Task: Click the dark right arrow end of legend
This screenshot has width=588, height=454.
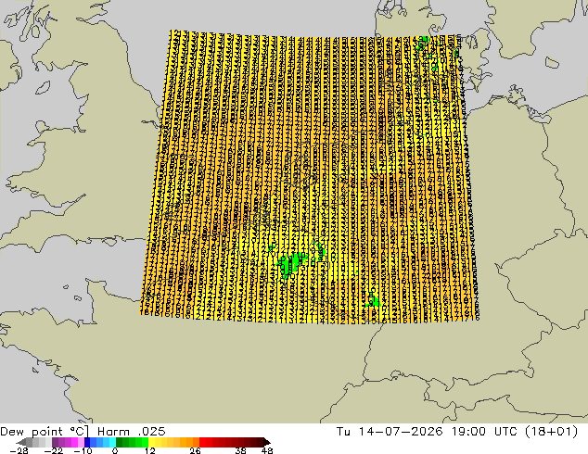Action: tap(267, 442)
